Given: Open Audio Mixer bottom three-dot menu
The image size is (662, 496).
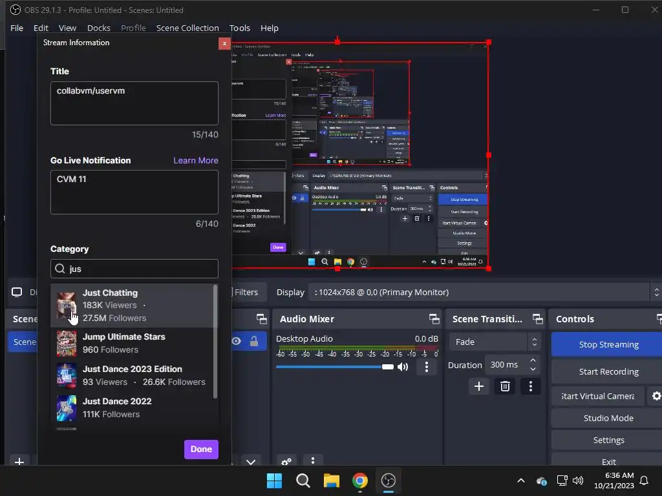Looking at the screenshot, I should click(312, 461).
